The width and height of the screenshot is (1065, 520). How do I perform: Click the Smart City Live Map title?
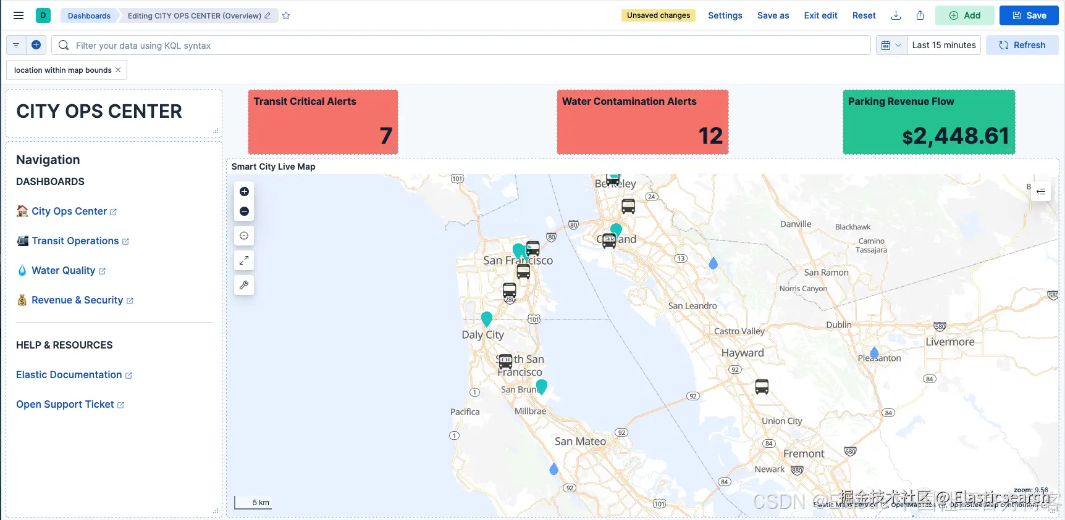pyautogui.click(x=273, y=167)
